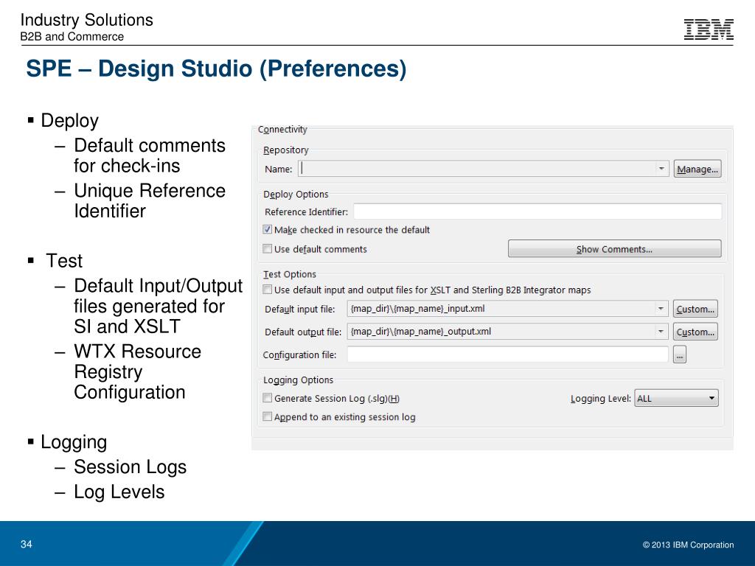Screen dimensions: 755x566
Task: Click the Configuration file text field
Action: point(507,354)
